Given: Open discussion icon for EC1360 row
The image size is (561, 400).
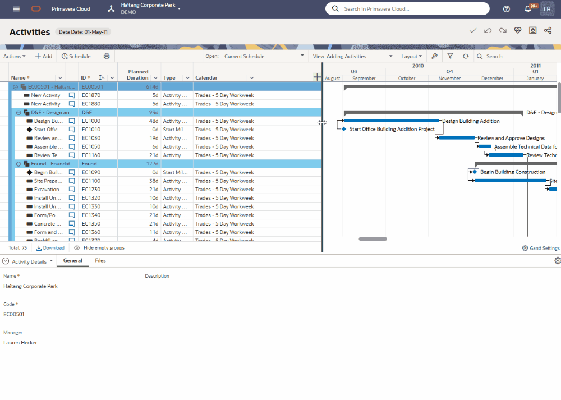Looking at the screenshot, I should pyautogui.click(x=72, y=232).
